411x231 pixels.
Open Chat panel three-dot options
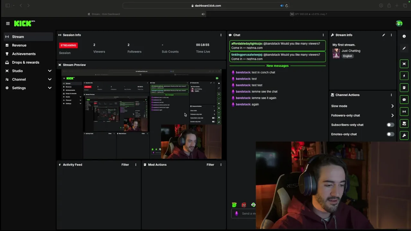pos(323,35)
